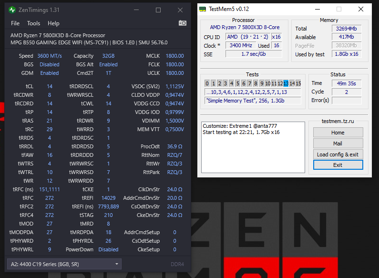
Task: Click the RttWr value RZQ/3
Action: click(174, 164)
